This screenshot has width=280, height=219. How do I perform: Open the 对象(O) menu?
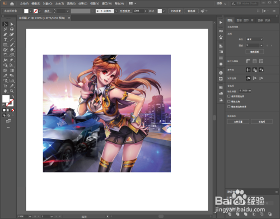coord(48,4)
